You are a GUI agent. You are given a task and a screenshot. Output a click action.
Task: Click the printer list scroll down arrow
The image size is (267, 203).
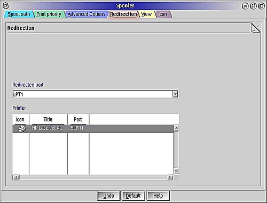[176, 171]
